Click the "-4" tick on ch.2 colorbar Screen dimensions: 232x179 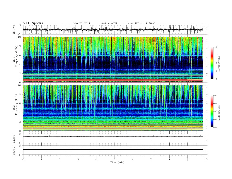click(x=216, y=103)
